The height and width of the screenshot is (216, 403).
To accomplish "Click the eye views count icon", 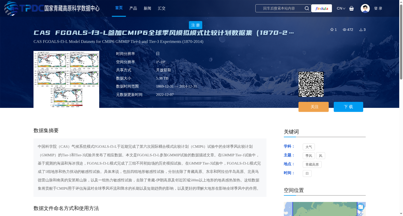I will [345, 30].
